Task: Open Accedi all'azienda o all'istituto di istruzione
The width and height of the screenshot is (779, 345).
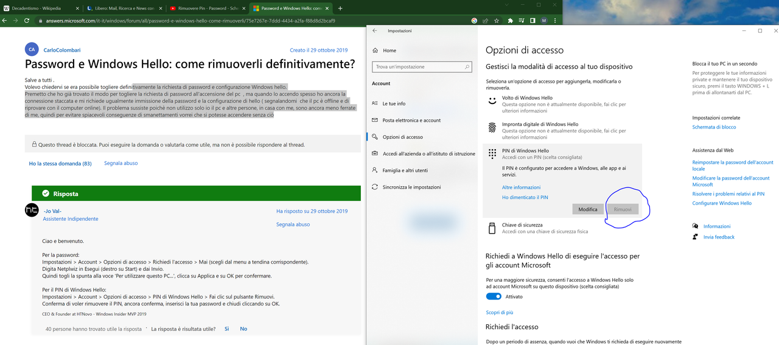Action: tap(428, 154)
